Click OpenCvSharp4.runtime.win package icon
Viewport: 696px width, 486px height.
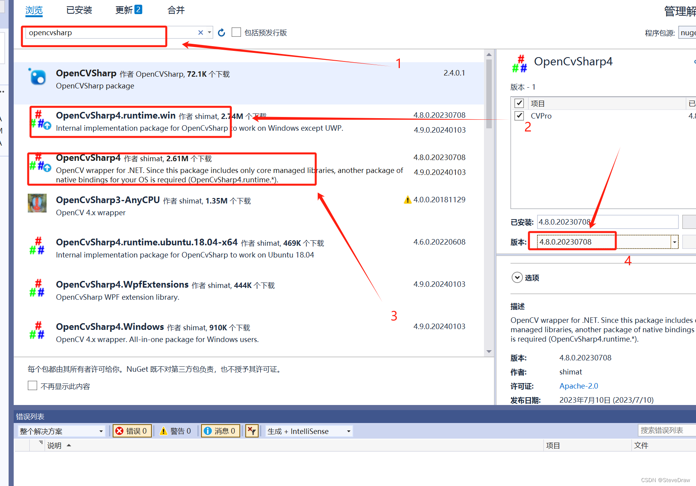[41, 119]
